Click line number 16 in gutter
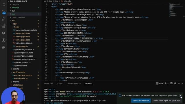 46,38
